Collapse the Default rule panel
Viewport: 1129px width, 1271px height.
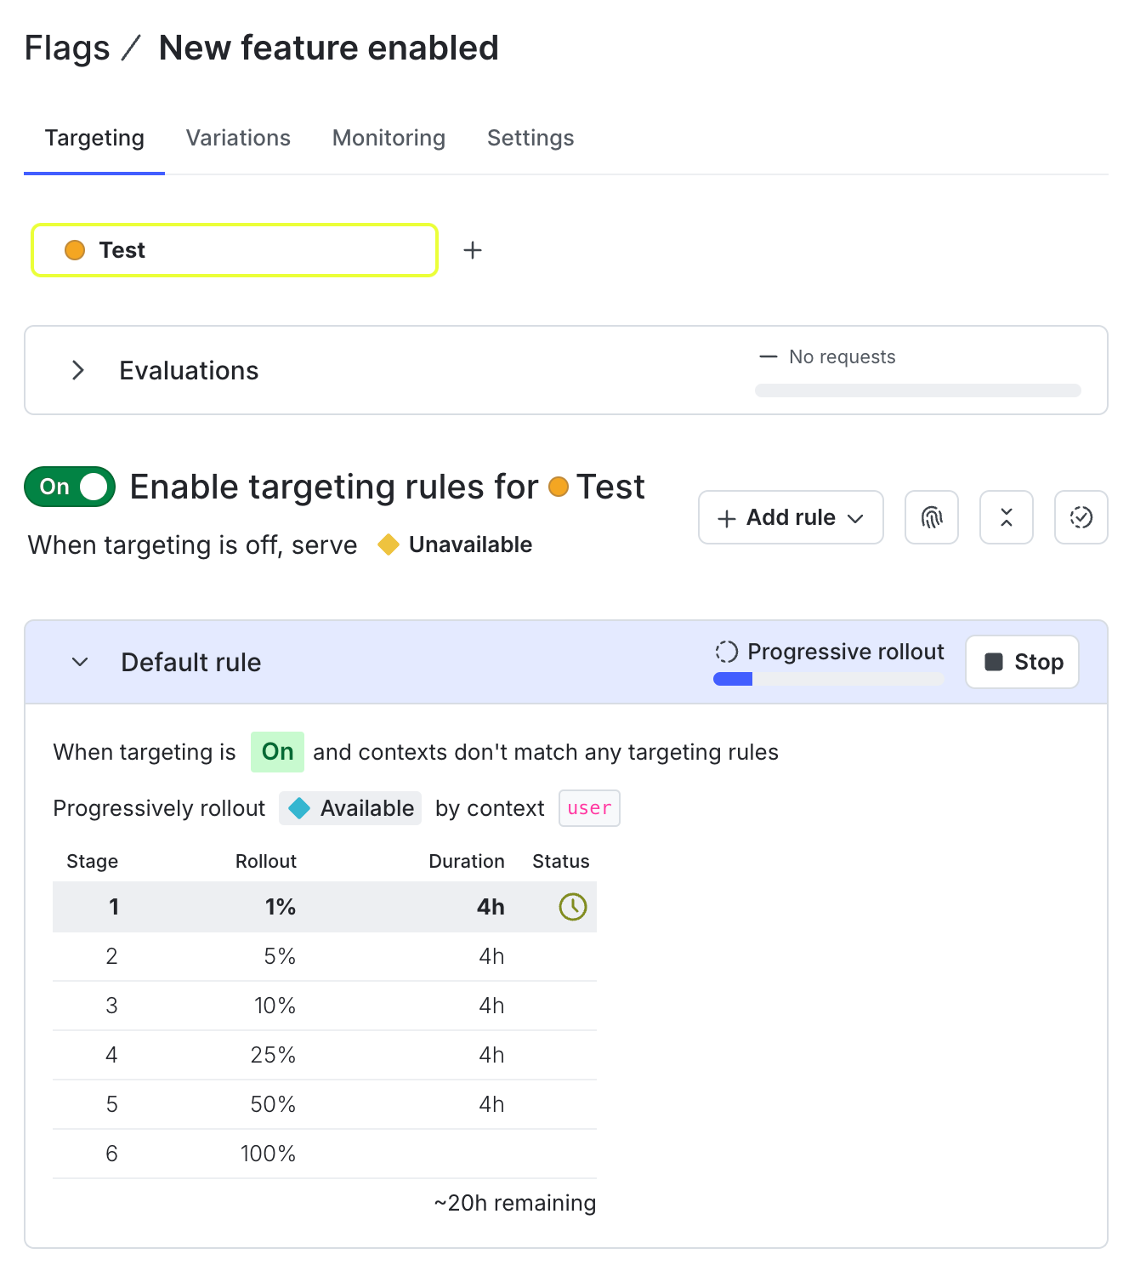point(79,662)
